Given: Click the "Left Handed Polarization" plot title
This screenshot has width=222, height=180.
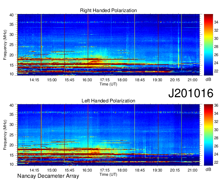Looking at the screenshot, I should (108, 101).
